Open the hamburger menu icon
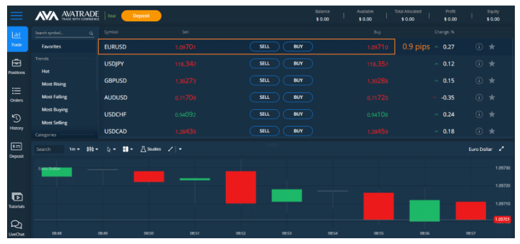The width and height of the screenshot is (520, 244). tap(17, 15)
